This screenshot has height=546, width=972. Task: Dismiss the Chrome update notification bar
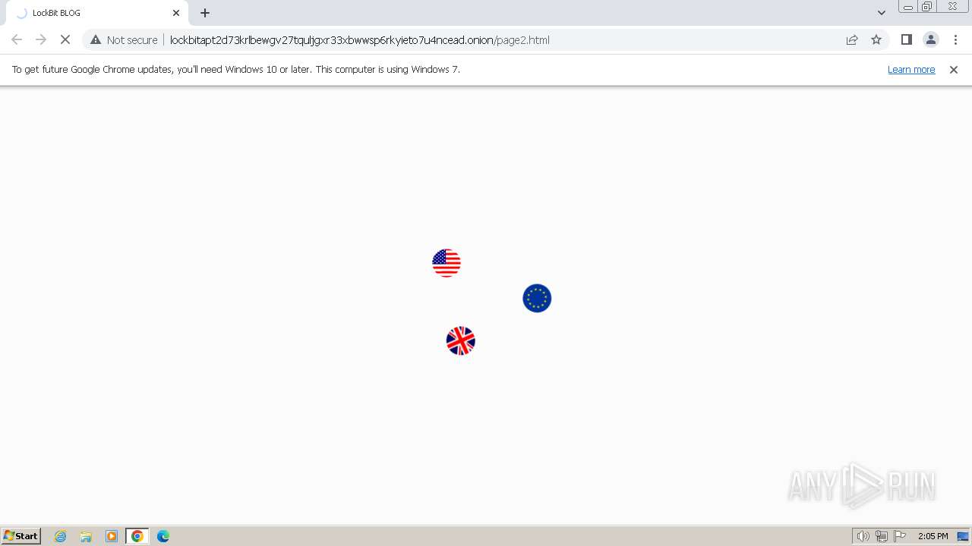tap(954, 69)
